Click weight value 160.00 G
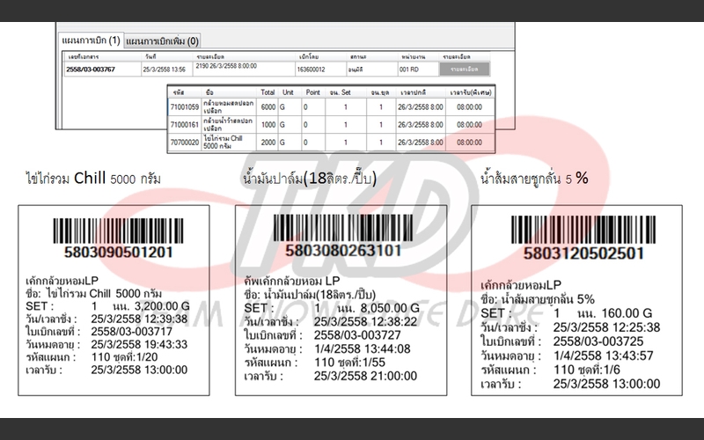The width and height of the screenshot is (704, 440). pos(627,313)
